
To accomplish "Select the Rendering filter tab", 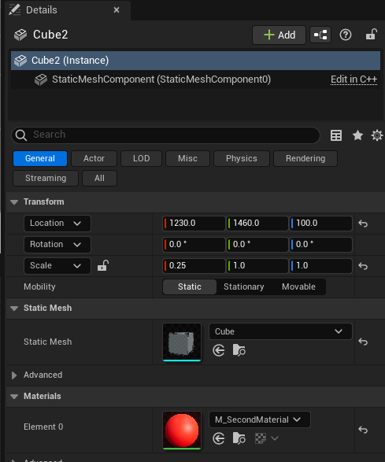I will tap(305, 158).
